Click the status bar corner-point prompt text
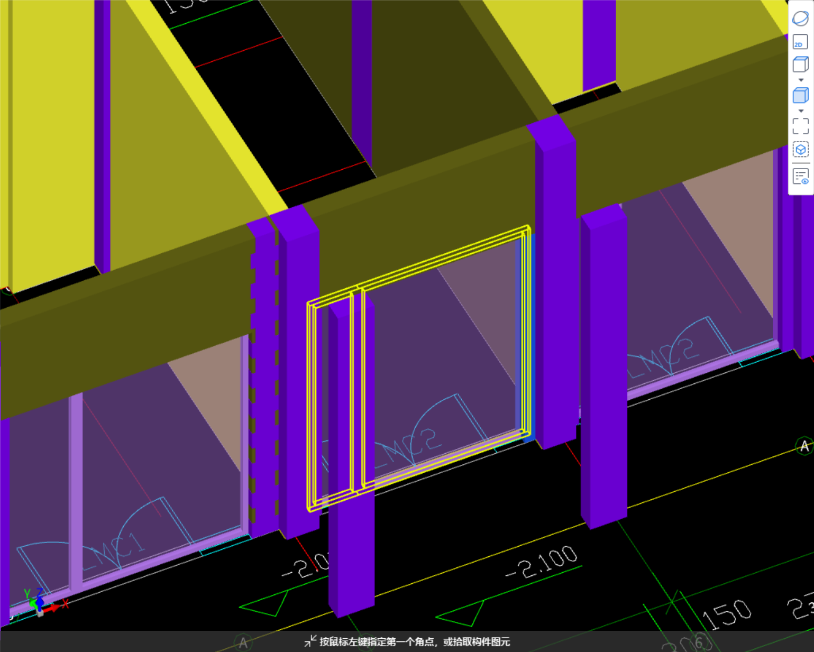Image resolution: width=814 pixels, height=652 pixels. click(415, 642)
